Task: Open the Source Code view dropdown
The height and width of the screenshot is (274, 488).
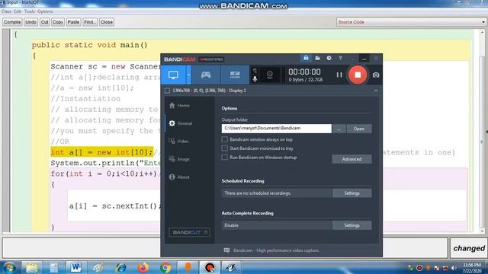Action: point(411,22)
